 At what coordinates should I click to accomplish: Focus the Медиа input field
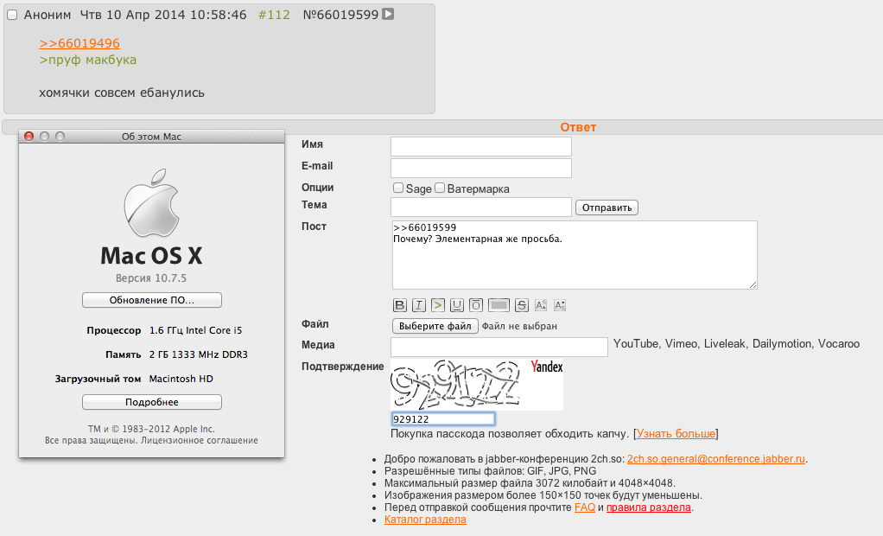499,347
